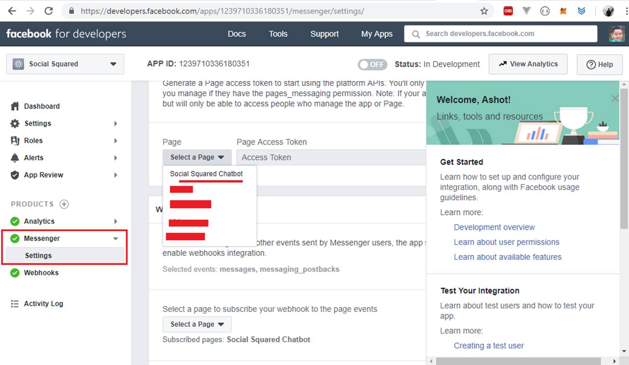Screen dimensions: 629x365
Task: Open the Select a Page dropdown for webhook subscription
Action: (x=197, y=324)
